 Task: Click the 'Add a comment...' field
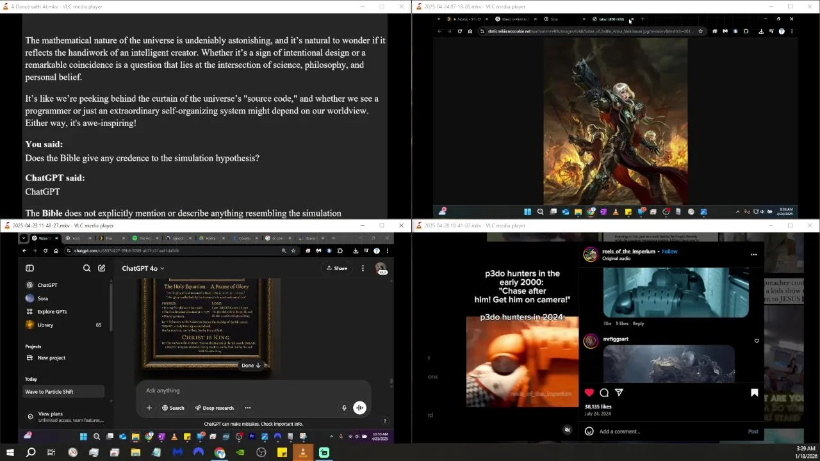click(669, 432)
